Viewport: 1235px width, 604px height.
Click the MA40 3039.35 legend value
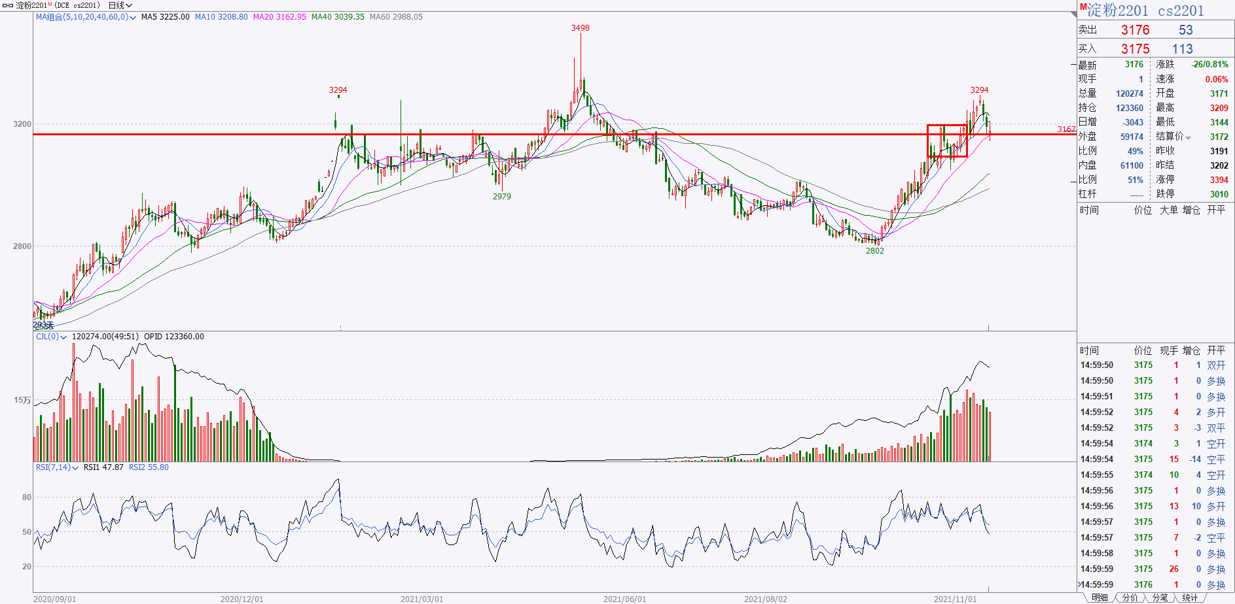[x=338, y=17]
